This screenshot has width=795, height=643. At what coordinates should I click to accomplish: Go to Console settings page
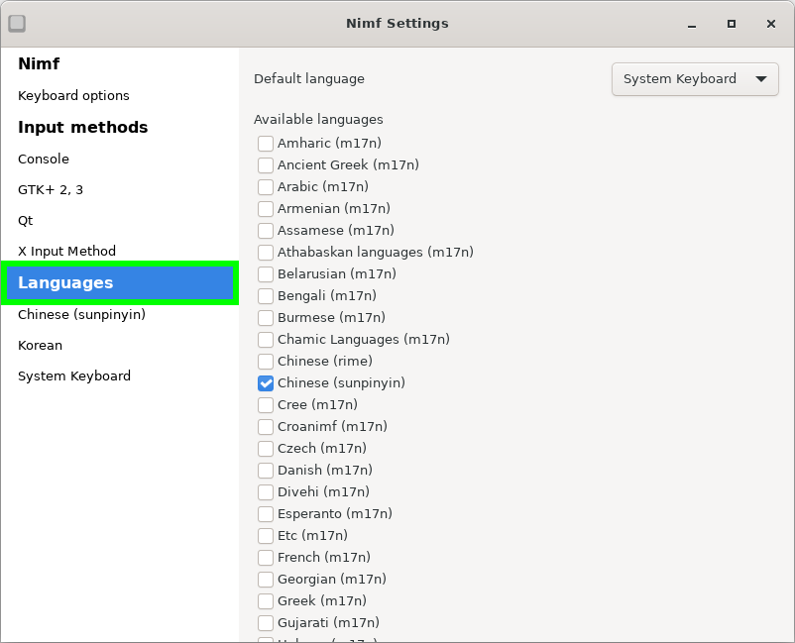coord(44,160)
